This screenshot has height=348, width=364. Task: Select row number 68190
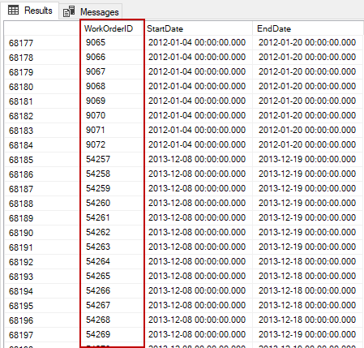(41, 233)
